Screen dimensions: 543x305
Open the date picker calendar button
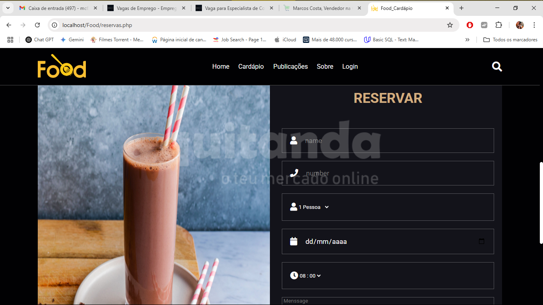(481, 241)
